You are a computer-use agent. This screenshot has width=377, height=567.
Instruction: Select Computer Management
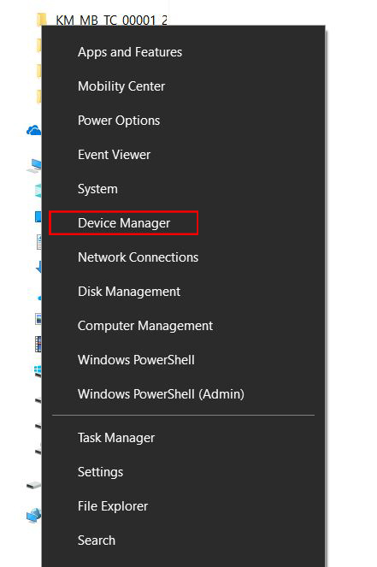tap(145, 326)
